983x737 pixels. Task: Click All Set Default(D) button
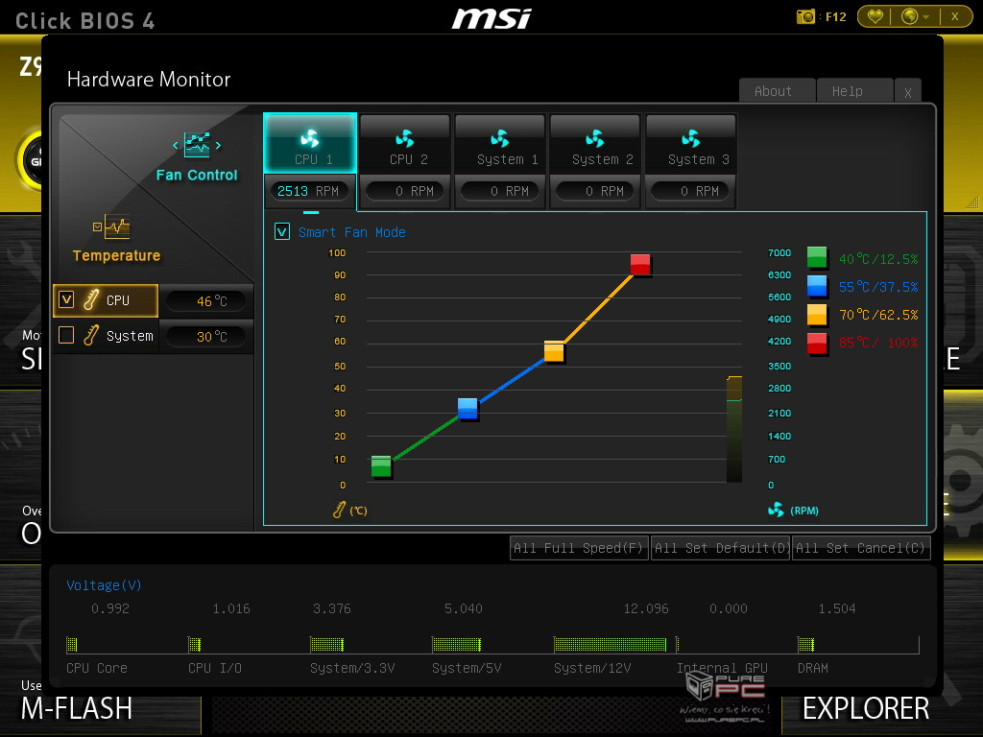720,548
